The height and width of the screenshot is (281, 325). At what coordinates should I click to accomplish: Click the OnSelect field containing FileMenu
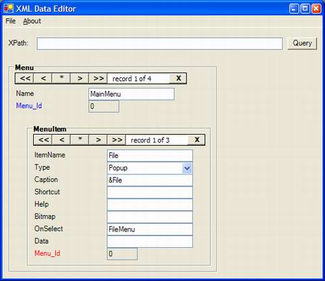coord(149,229)
